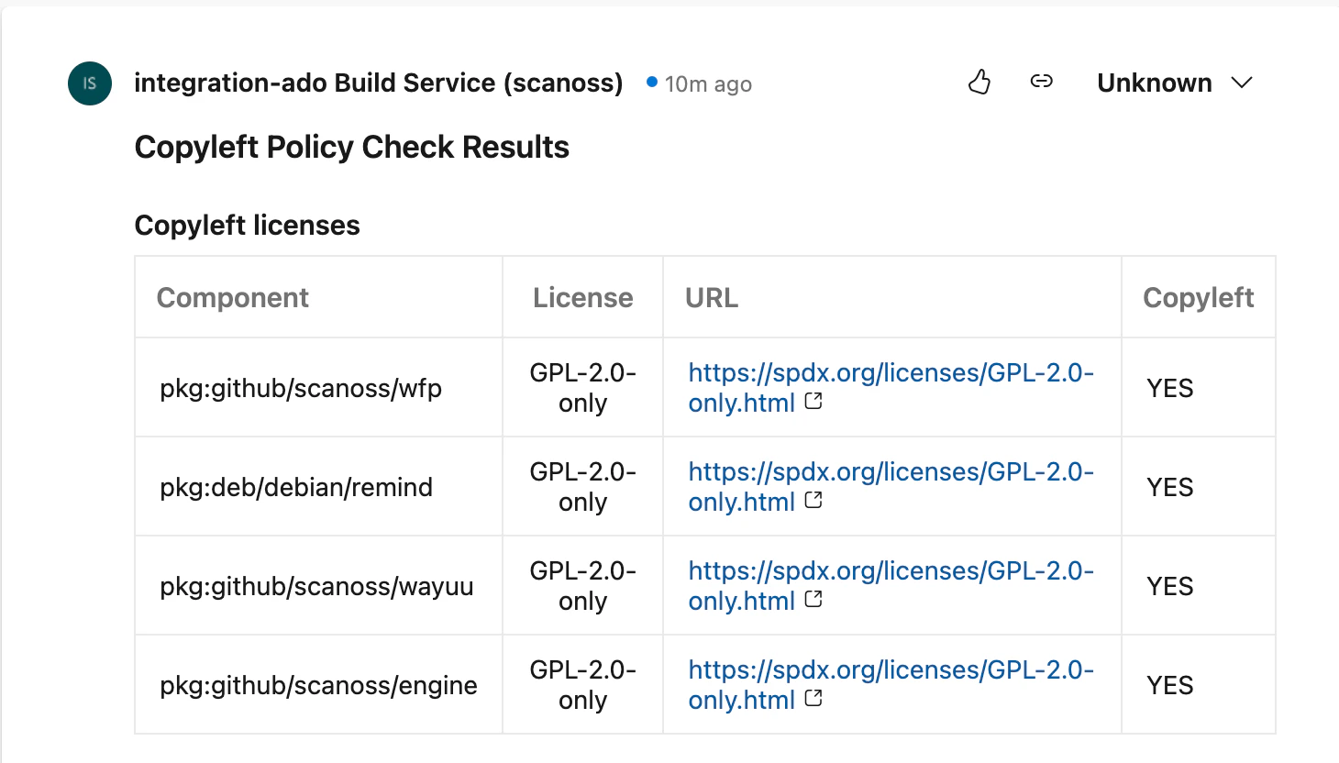Open external link icon in the remind row
This screenshot has height=763, width=1339.
point(813,501)
